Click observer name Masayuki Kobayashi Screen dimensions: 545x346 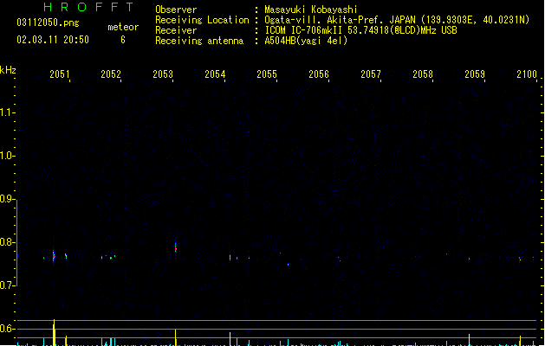311,10
